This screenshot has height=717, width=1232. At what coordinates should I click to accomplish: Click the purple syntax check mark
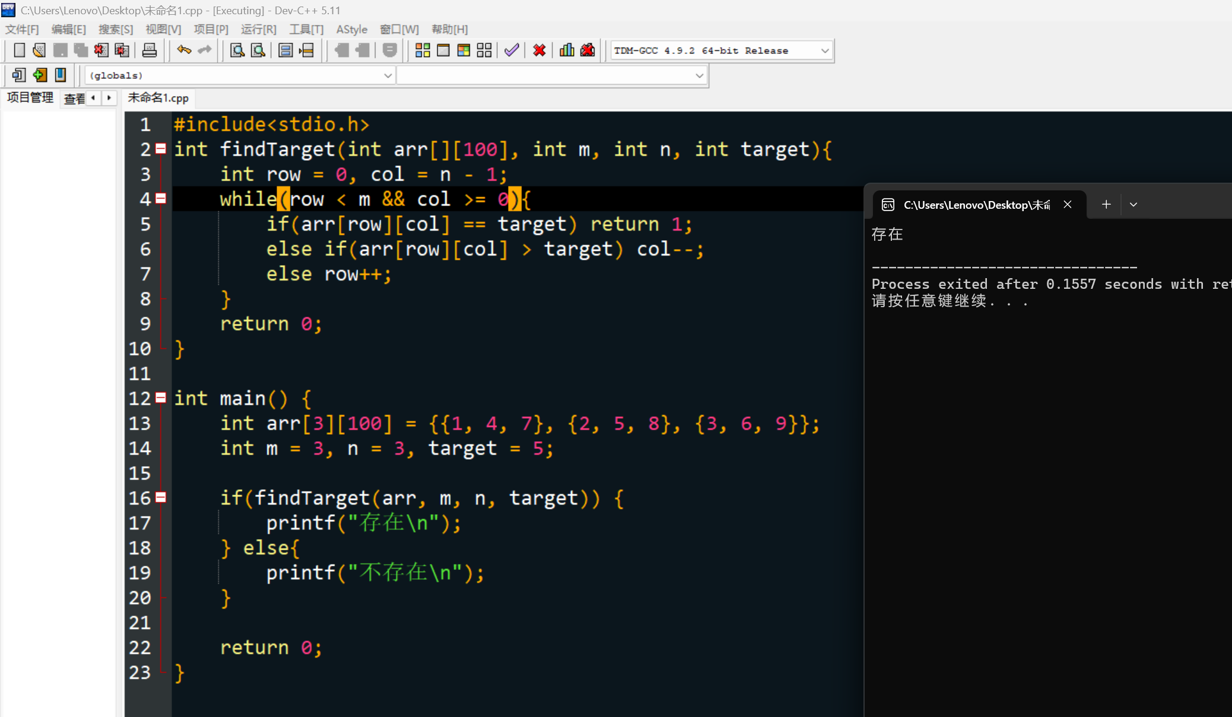pos(512,50)
